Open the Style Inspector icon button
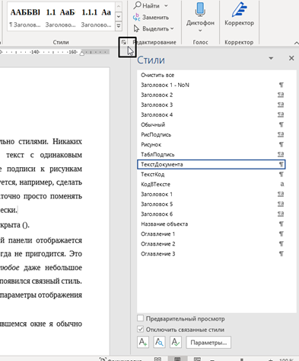Viewport: 299px width, 361px height. pyautogui.click(x=159, y=342)
